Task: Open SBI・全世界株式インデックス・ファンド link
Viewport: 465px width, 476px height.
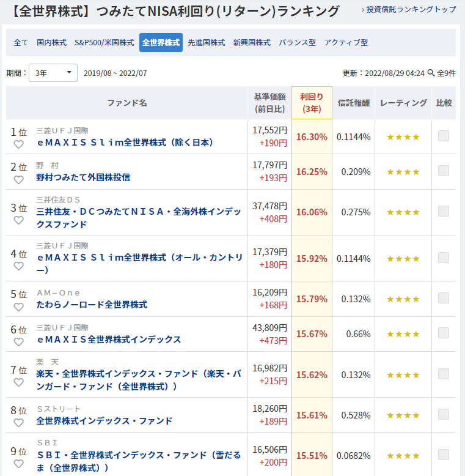Action: [139, 461]
